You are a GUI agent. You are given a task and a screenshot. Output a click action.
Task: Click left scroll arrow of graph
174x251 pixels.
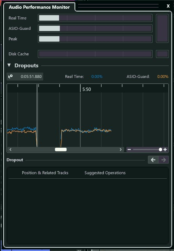click(10, 149)
